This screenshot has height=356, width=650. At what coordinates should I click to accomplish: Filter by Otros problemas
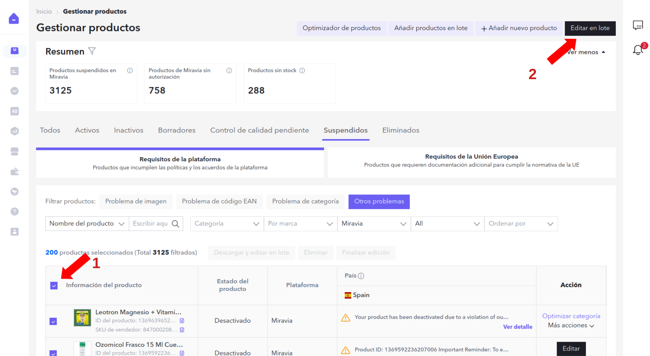click(x=379, y=201)
